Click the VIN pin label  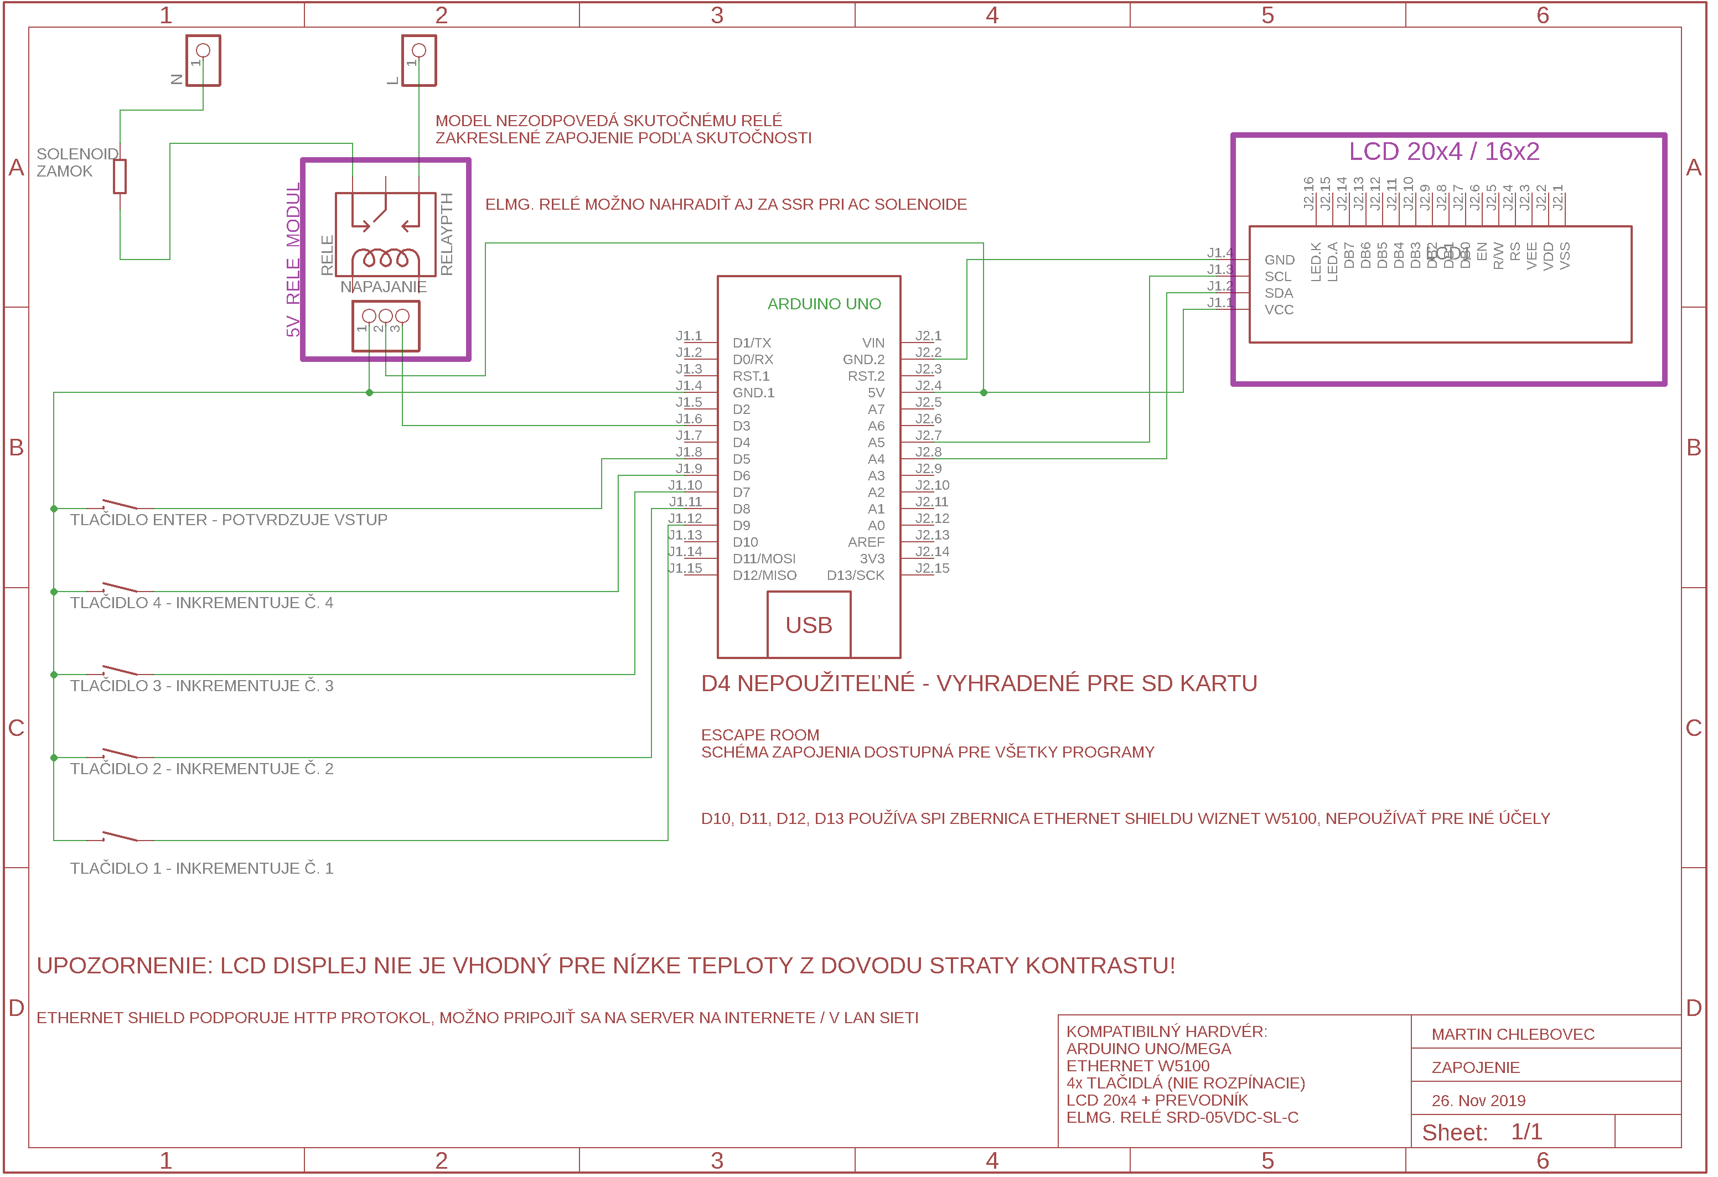click(873, 343)
